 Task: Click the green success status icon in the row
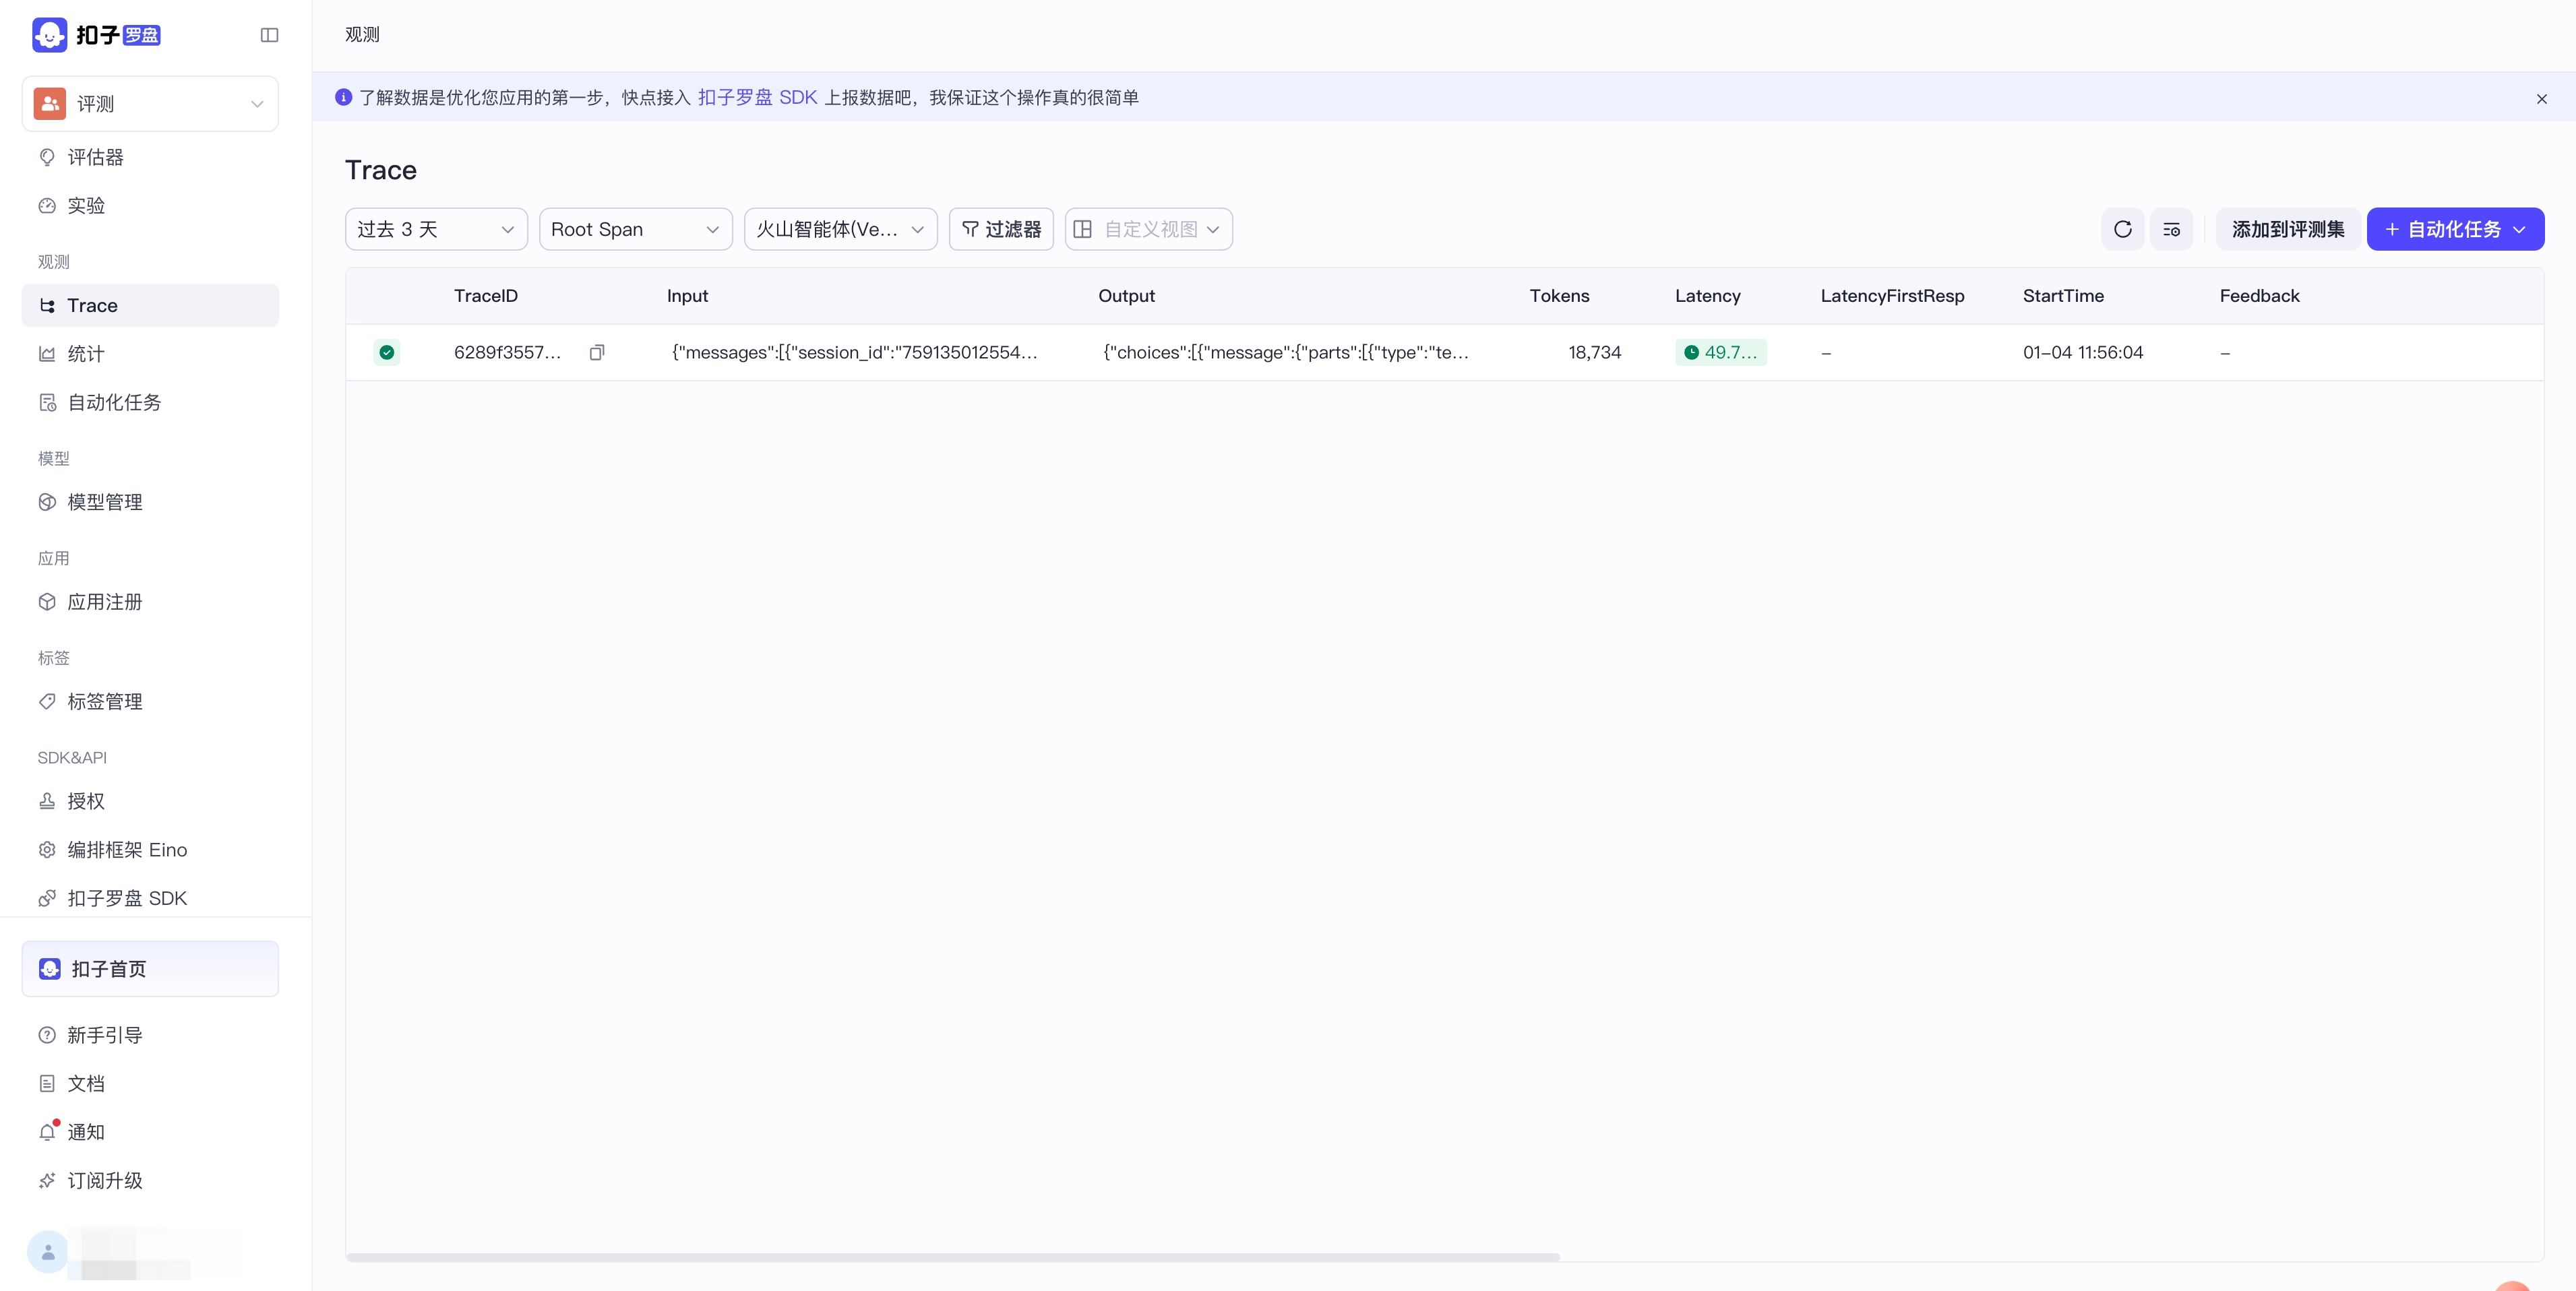coord(387,352)
